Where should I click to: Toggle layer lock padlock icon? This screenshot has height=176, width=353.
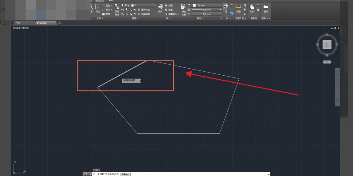pos(129,5)
